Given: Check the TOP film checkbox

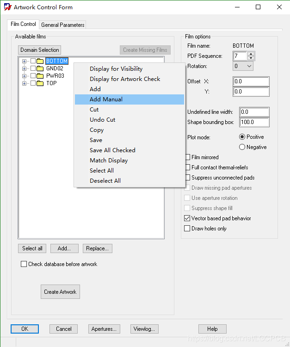Looking at the screenshot, I should click(33, 83).
